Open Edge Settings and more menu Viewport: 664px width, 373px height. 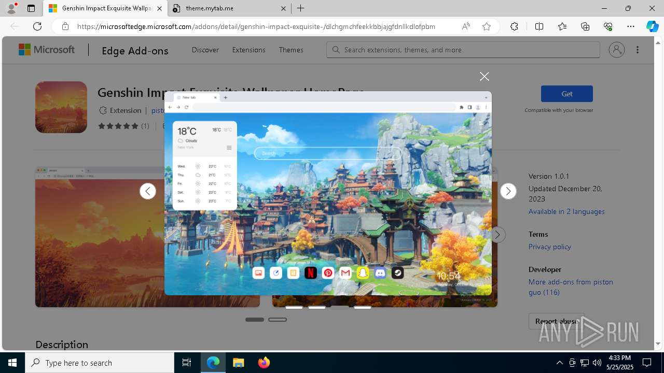[x=631, y=26]
